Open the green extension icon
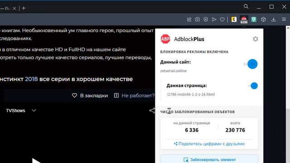This screenshot has height=163, width=290. coord(254,19)
